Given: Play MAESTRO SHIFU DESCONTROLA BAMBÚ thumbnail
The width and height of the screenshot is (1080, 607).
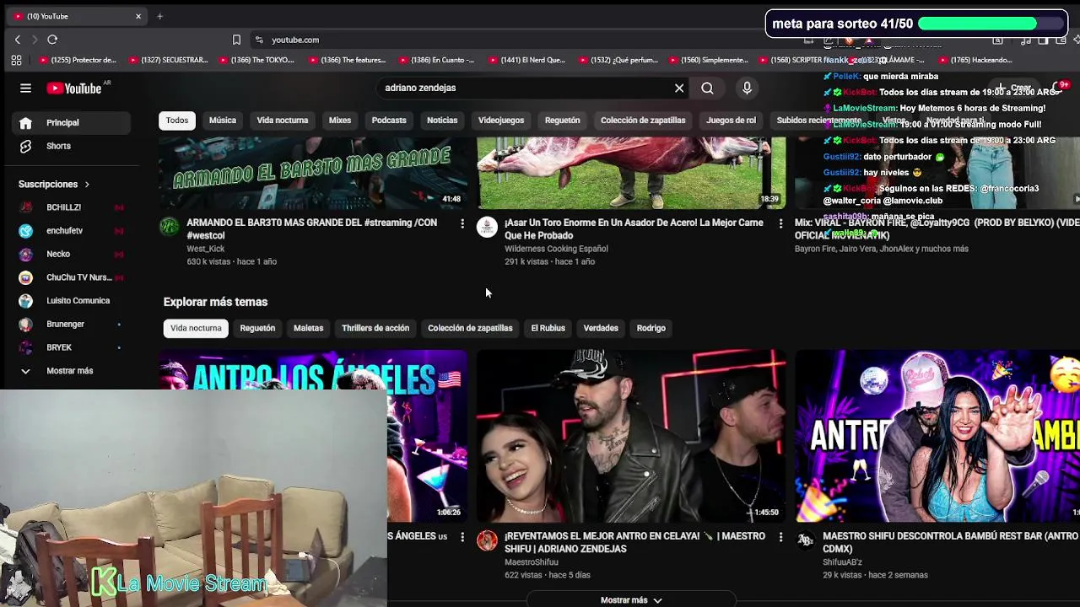Looking at the screenshot, I should click(x=937, y=436).
